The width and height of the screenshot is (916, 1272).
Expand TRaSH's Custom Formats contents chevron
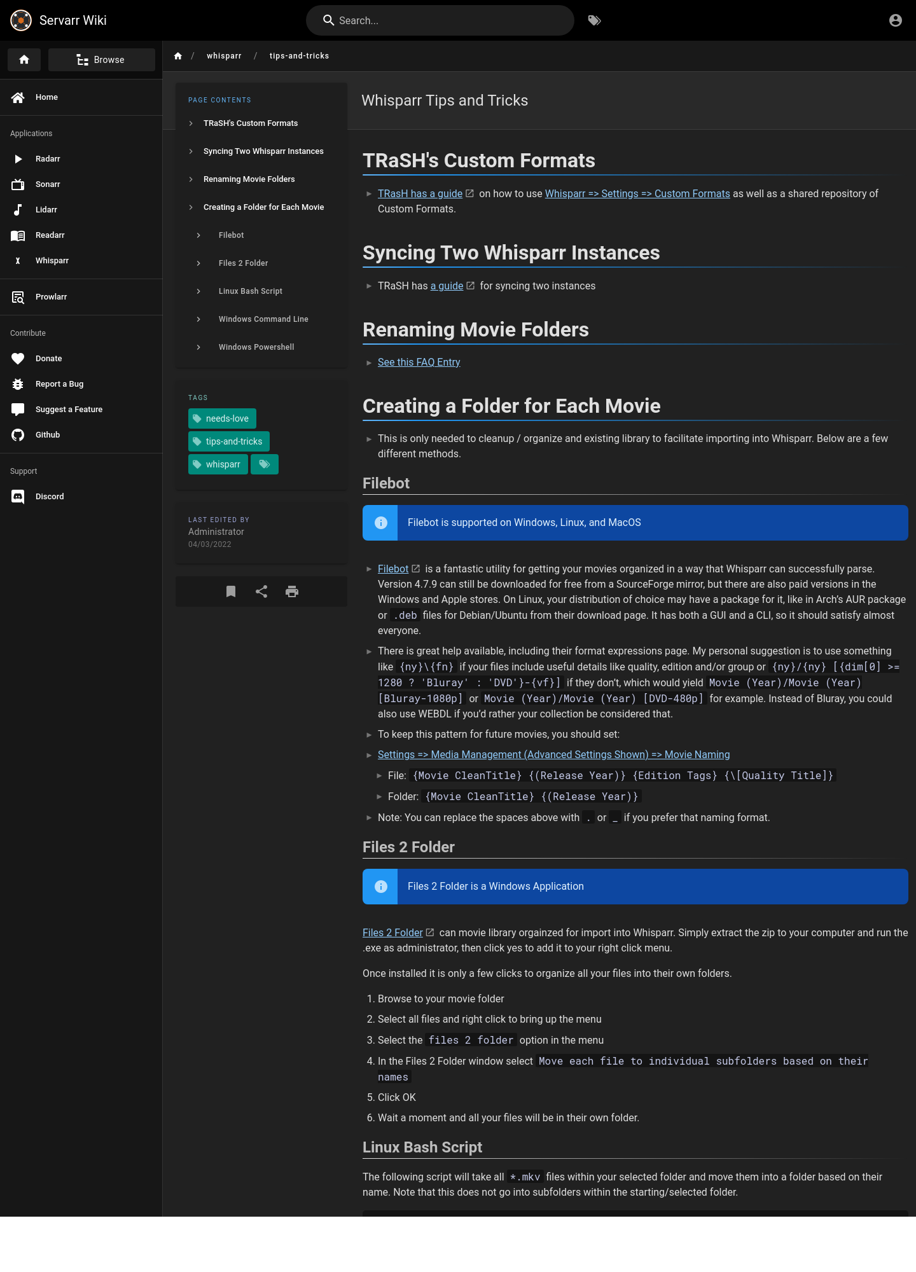pos(191,123)
